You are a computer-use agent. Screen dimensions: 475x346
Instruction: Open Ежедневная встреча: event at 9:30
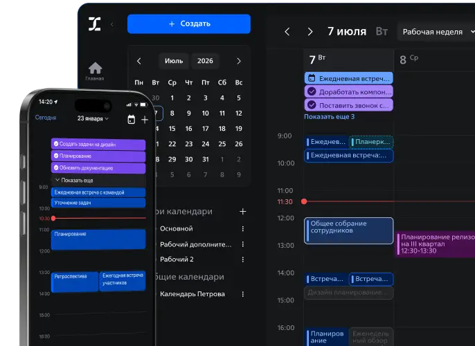[349, 156]
